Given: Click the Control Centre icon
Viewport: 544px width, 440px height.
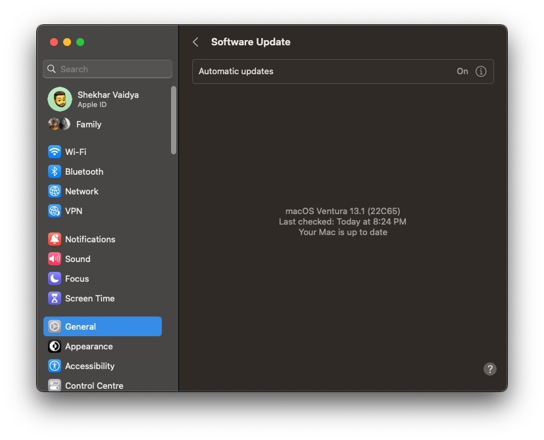Looking at the screenshot, I should pyautogui.click(x=55, y=385).
